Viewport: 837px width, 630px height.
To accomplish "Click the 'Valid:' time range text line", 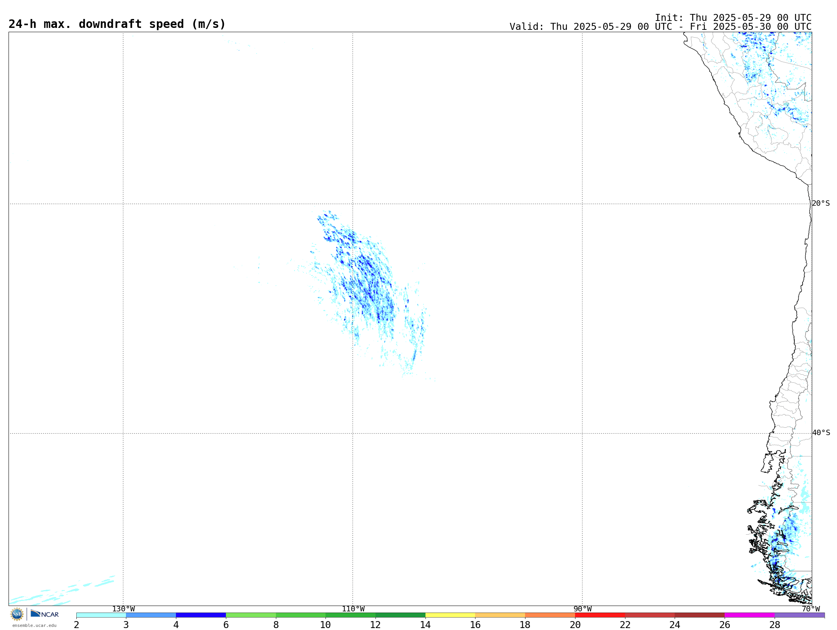I will point(660,27).
